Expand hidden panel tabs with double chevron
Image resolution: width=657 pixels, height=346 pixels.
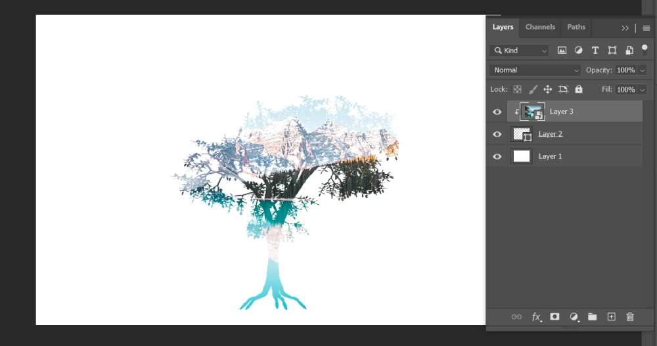625,28
